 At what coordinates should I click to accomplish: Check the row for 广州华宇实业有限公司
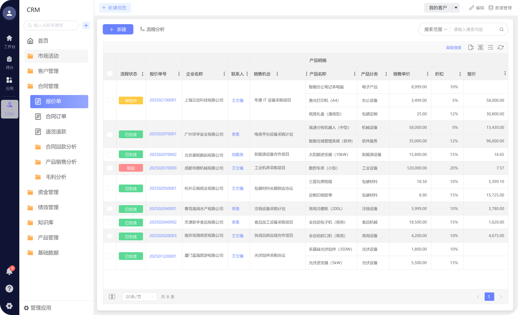[x=110, y=134]
